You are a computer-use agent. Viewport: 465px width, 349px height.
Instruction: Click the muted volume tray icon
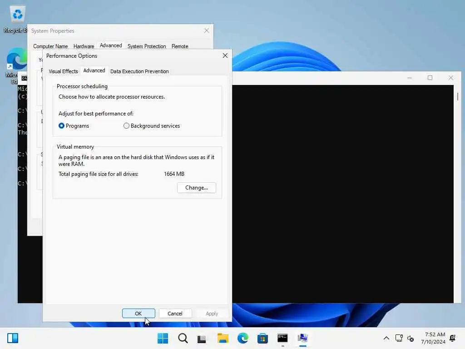(411, 338)
